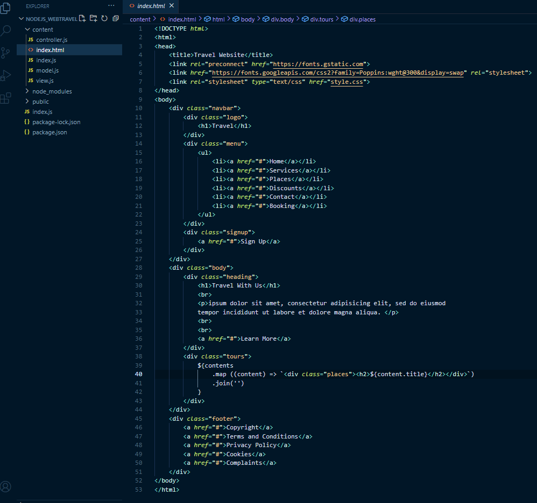The width and height of the screenshot is (537, 503).
Task: Click the New Folder icon in Explorer
Action: point(93,18)
